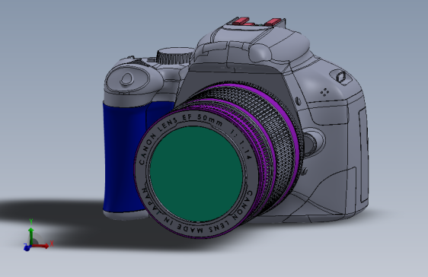Select the knurled mode dial on top
The height and width of the screenshot is (277, 428).
point(175,56)
